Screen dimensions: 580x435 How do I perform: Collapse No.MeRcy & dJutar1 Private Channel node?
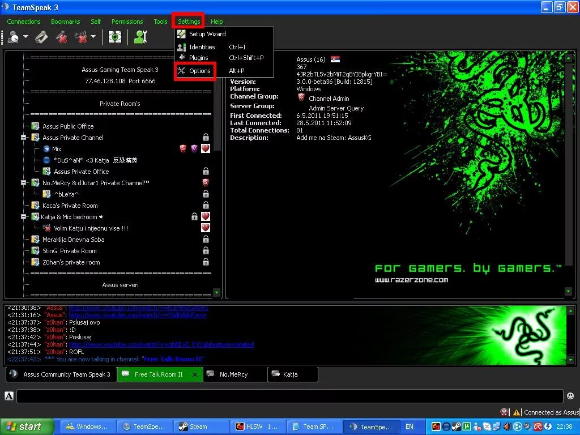coord(24,183)
